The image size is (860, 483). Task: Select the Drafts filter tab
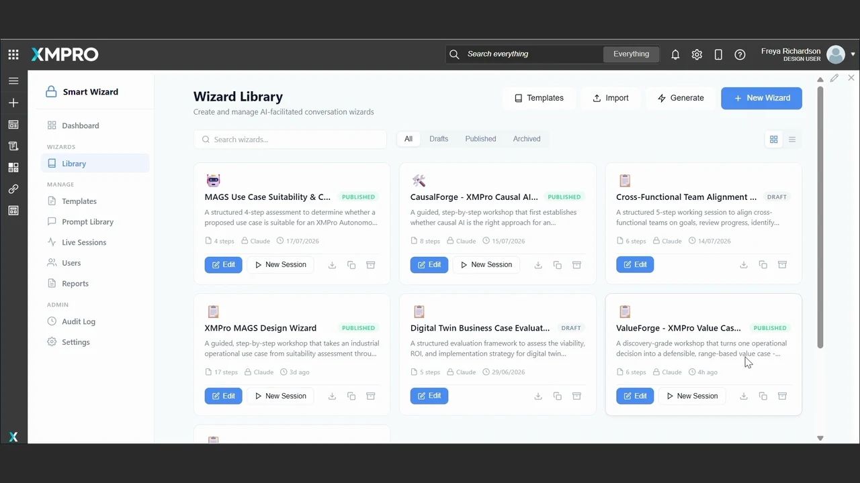439,139
